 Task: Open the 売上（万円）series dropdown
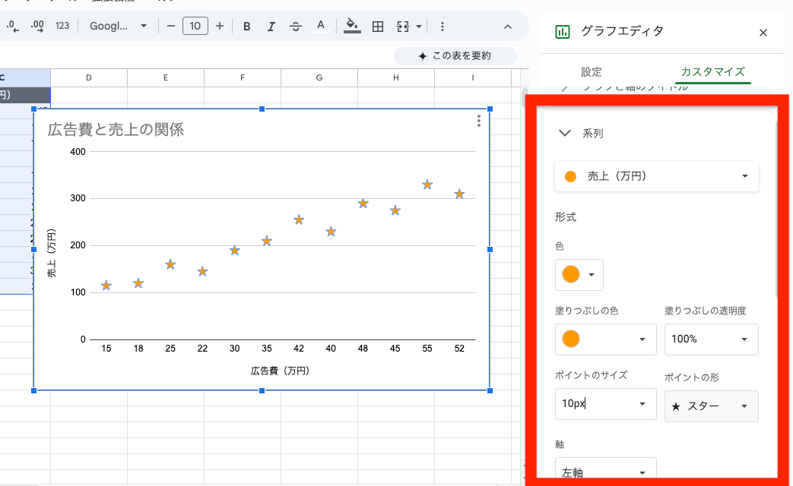(x=656, y=176)
